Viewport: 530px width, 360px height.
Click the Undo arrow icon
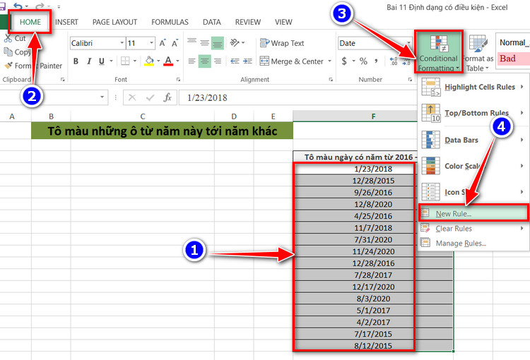(18, 6)
